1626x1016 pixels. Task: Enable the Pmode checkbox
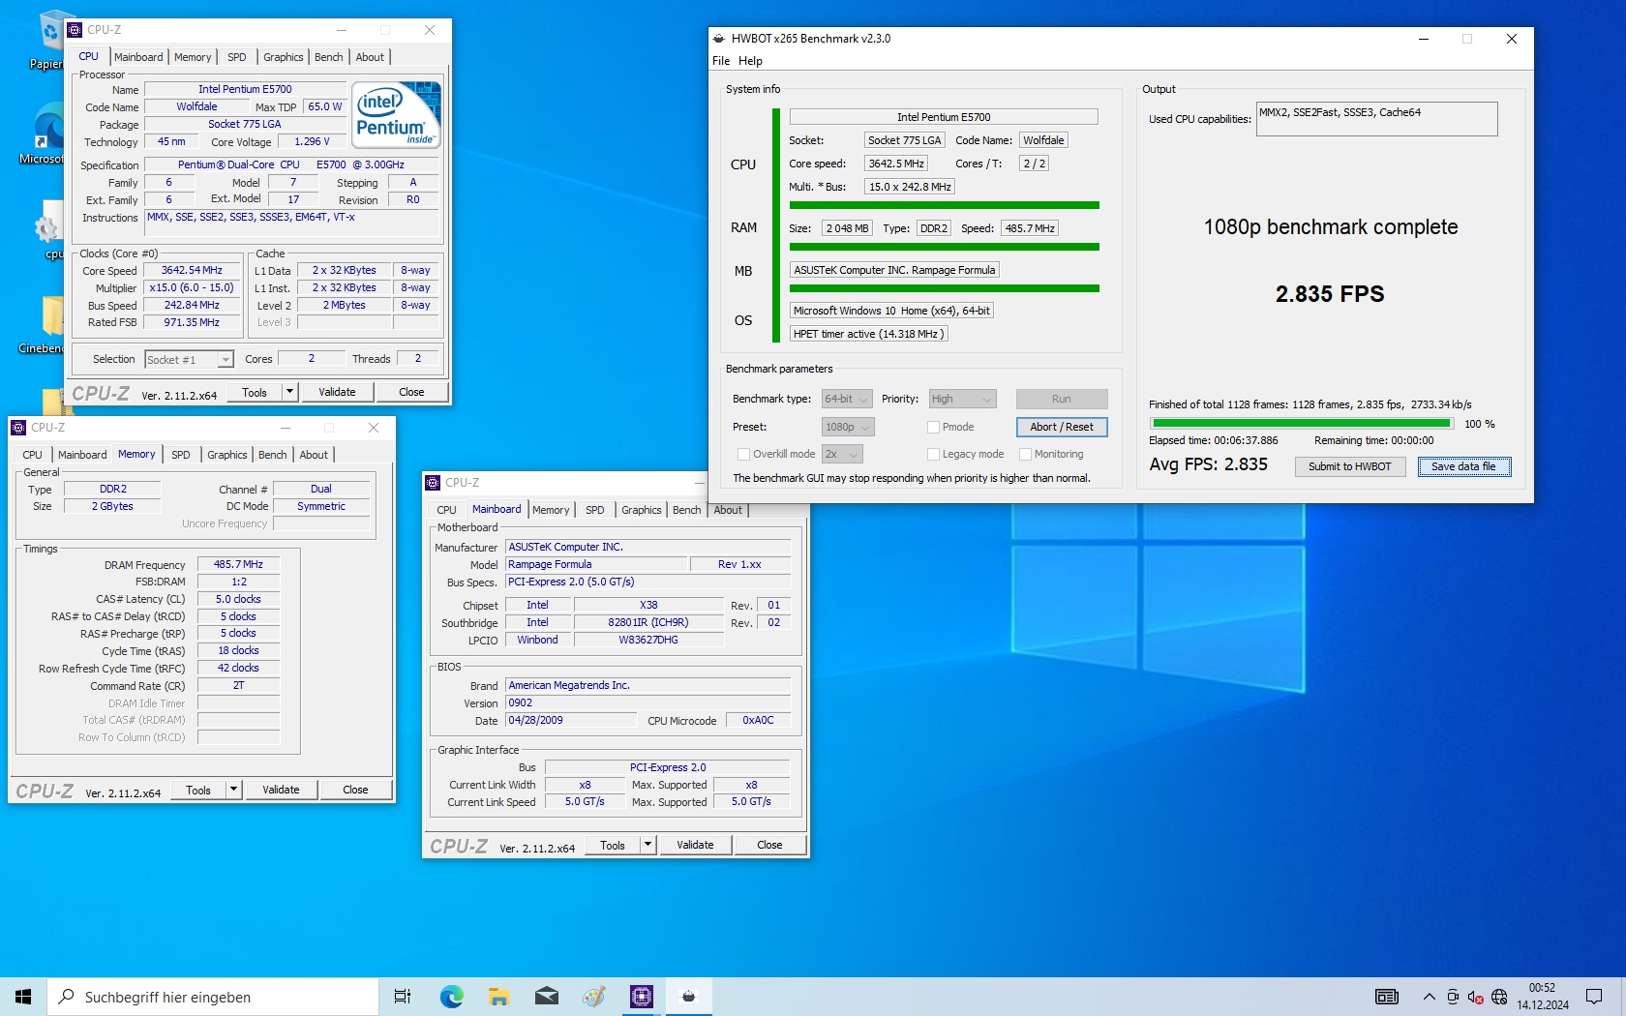pos(933,427)
